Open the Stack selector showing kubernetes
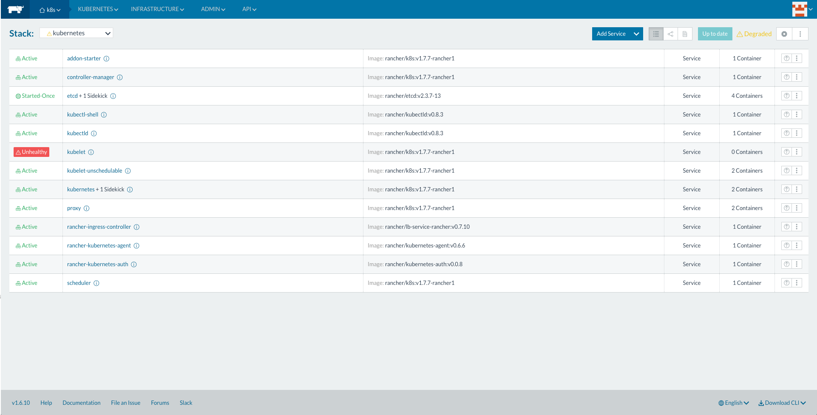Image resolution: width=817 pixels, height=415 pixels. [77, 33]
